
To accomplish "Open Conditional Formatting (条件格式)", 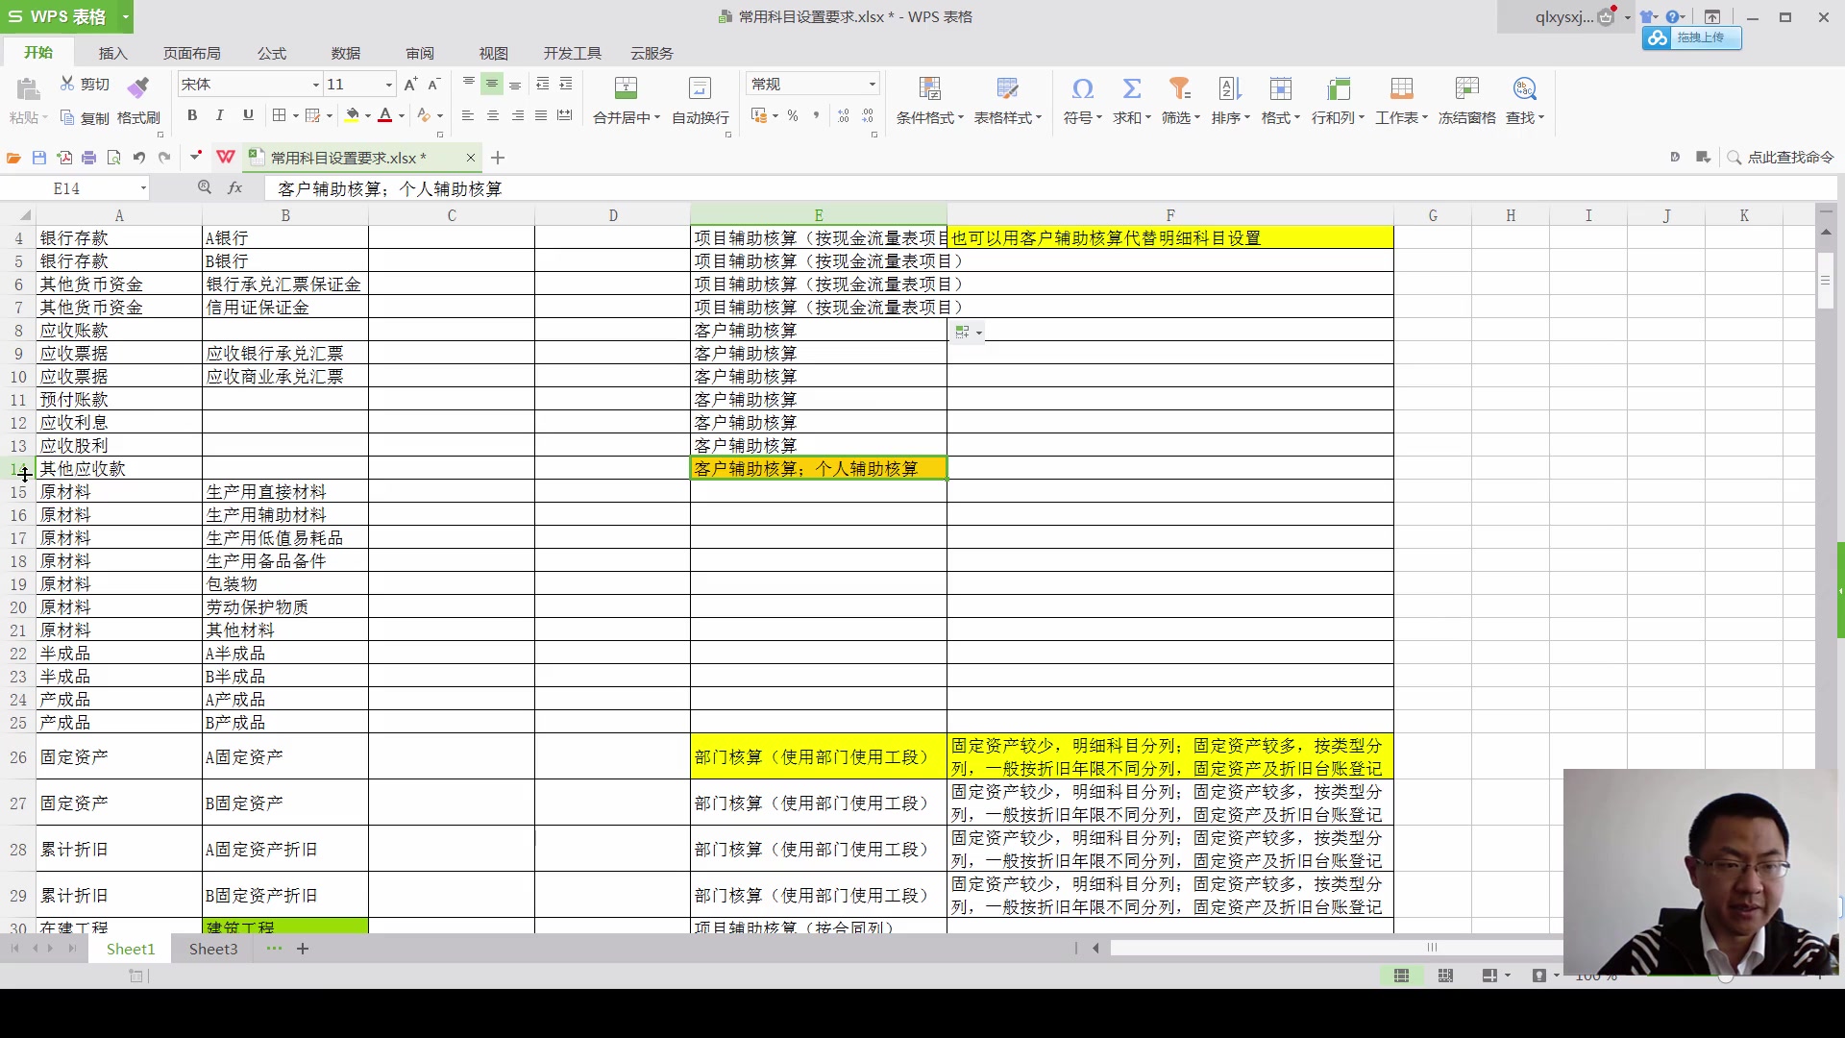I will 929,101.
